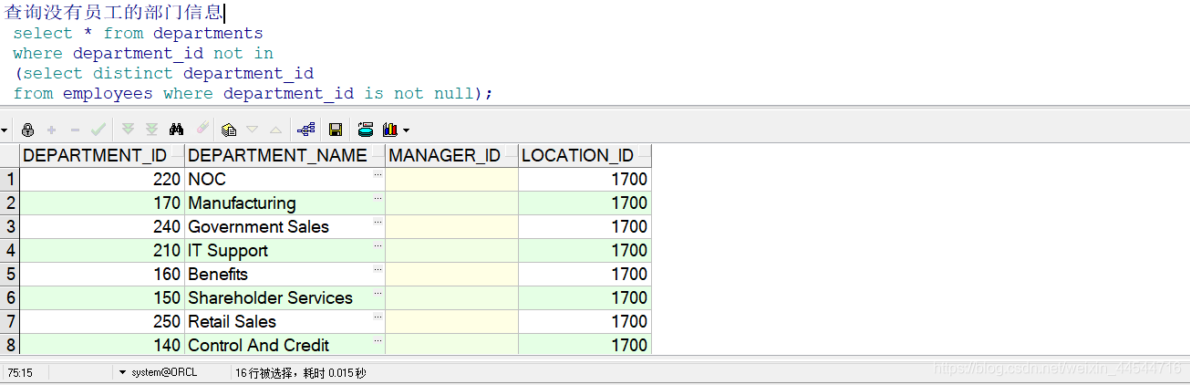The height and width of the screenshot is (385, 1190).
Task: Click the LOCATION_ID column header
Action: pos(585,155)
